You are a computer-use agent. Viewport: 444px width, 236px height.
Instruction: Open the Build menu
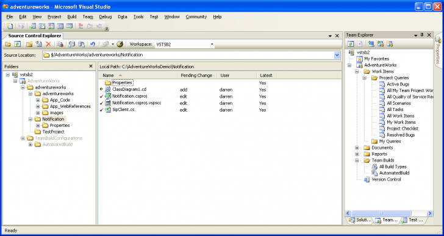click(72, 16)
